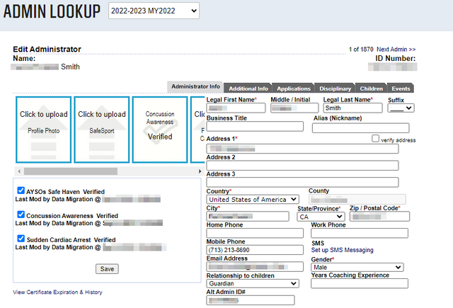Open the Applications tab
Image resolution: width=453 pixels, height=308 pixels.
(x=293, y=89)
